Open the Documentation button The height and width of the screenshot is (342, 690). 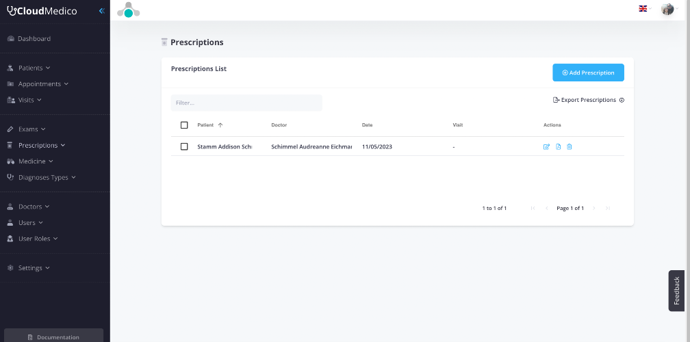coord(53,335)
